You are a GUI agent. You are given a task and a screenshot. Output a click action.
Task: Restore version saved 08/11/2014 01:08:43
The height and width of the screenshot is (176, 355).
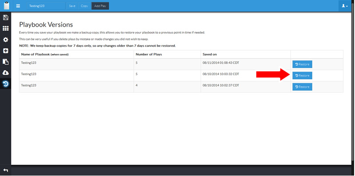tap(302, 64)
